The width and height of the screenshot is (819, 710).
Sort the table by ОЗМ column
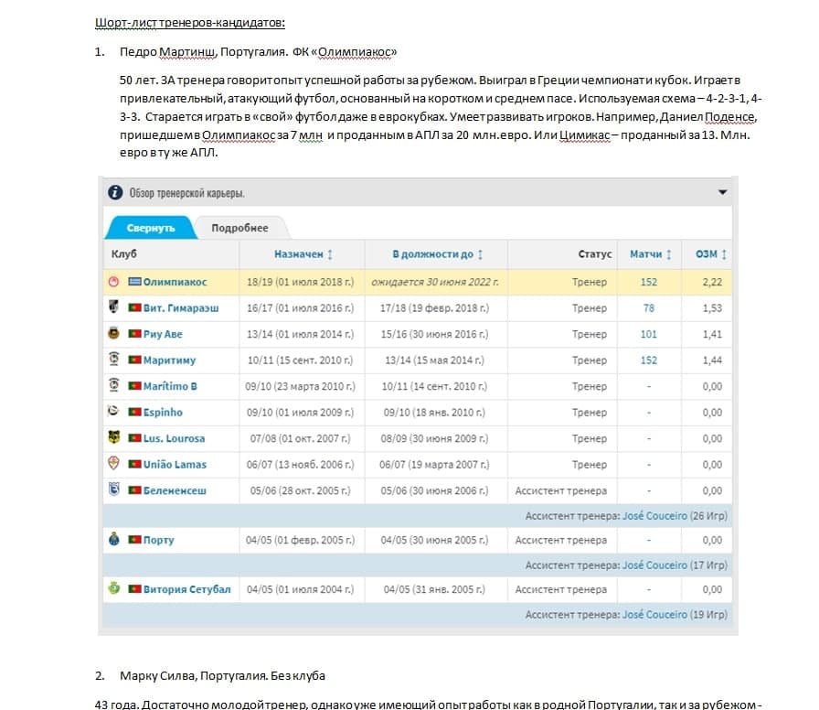click(x=711, y=254)
